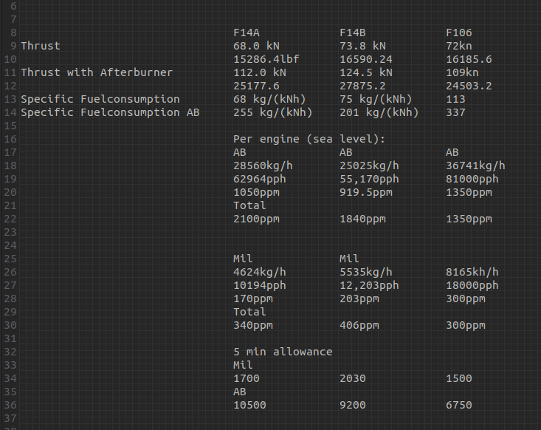Click the Total label on line 29
Image resolution: width=541 pixels, height=430 pixels.
(249, 312)
